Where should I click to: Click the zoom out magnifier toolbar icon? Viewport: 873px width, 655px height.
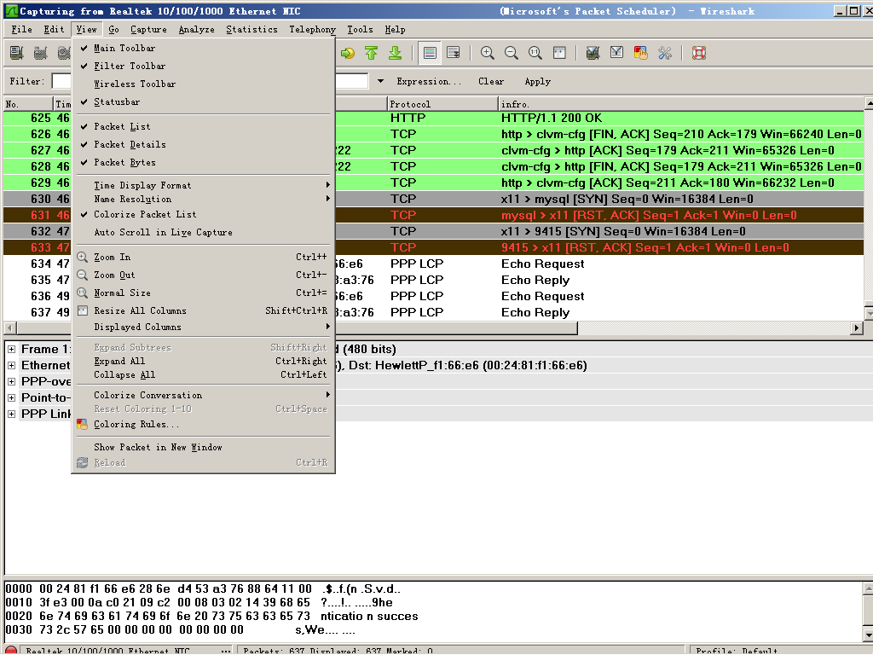[x=512, y=53]
